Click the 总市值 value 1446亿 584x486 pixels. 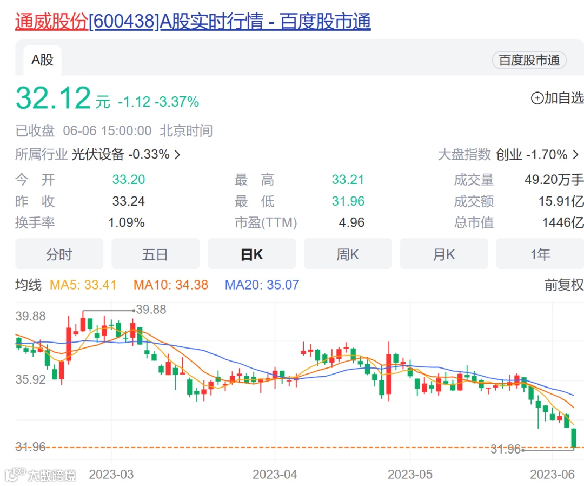(x=563, y=223)
